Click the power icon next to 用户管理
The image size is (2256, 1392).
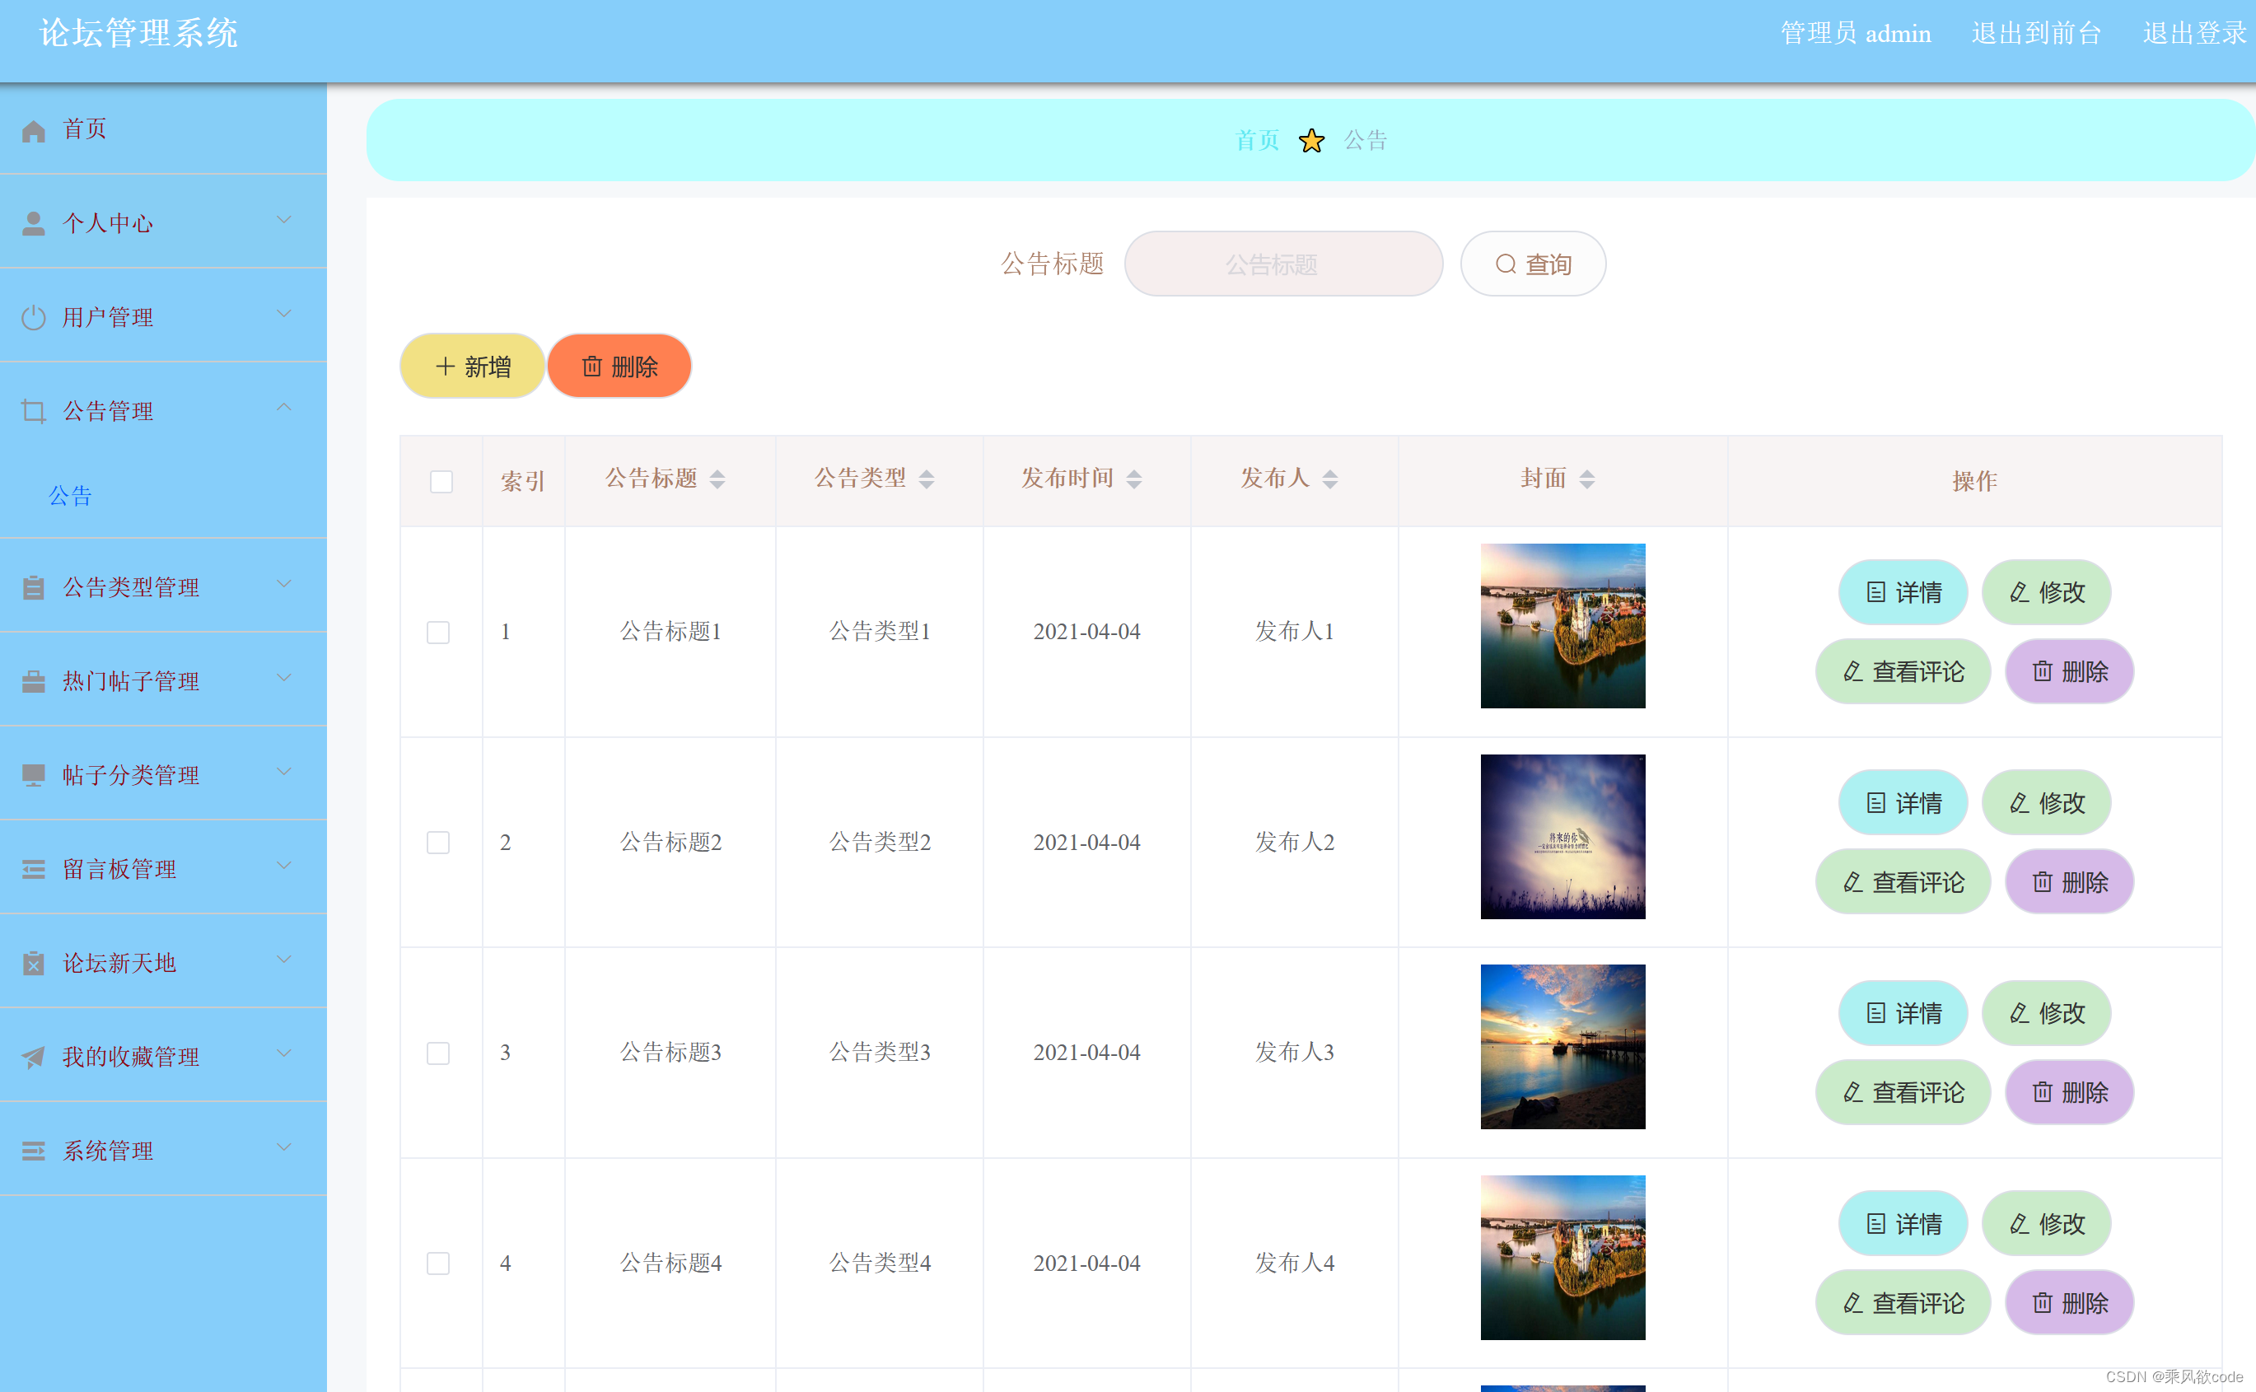[34, 316]
